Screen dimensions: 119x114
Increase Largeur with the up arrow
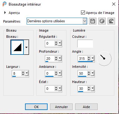[x=23, y=72]
